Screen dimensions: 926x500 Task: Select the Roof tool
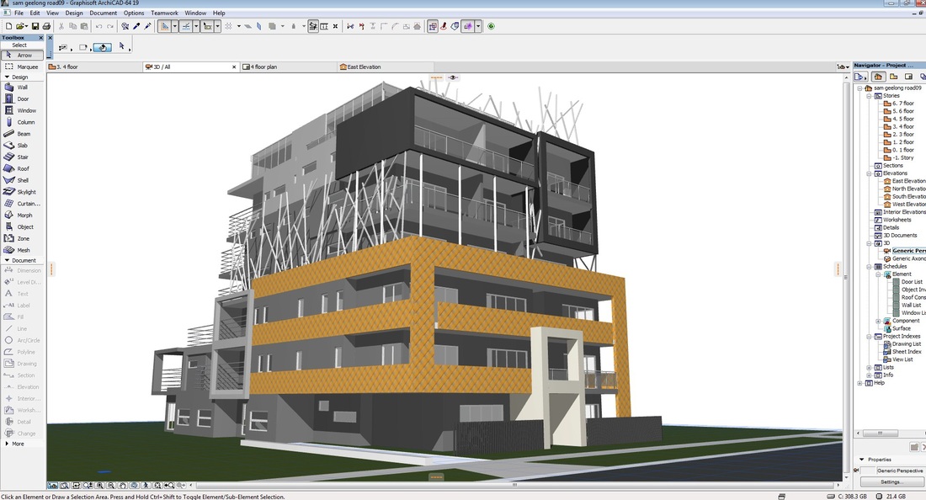[25, 168]
